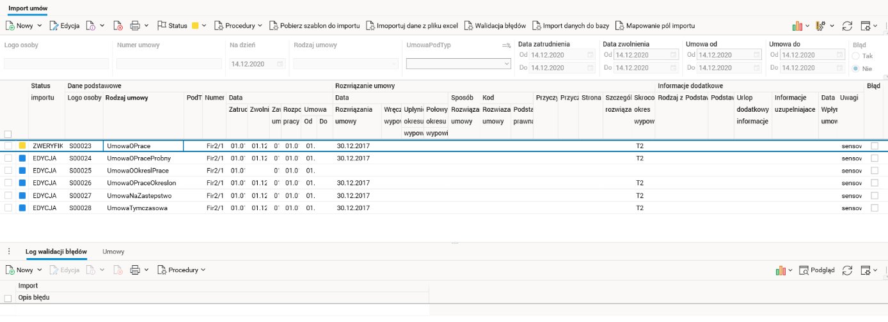Viewport: 888px width, 322px height.
Task: Click the bottom panel view settings icon
Action: 866,270
